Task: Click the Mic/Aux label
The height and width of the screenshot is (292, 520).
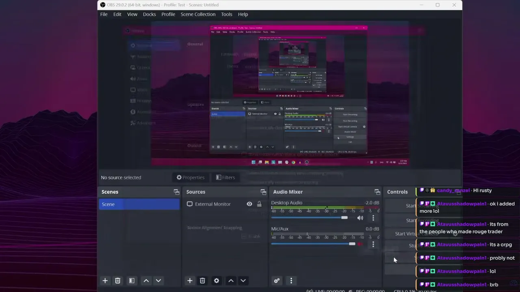Action: (280, 229)
